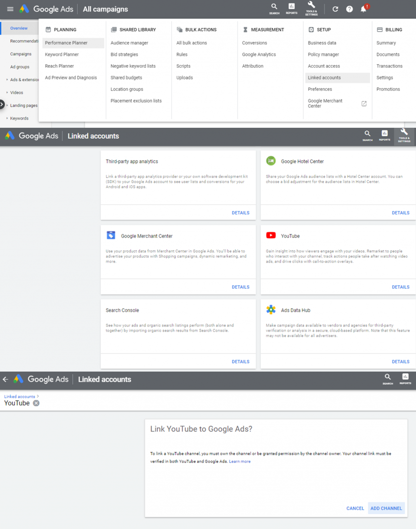
Task: Open Ad Preview and Diagnosis
Action: (71, 78)
